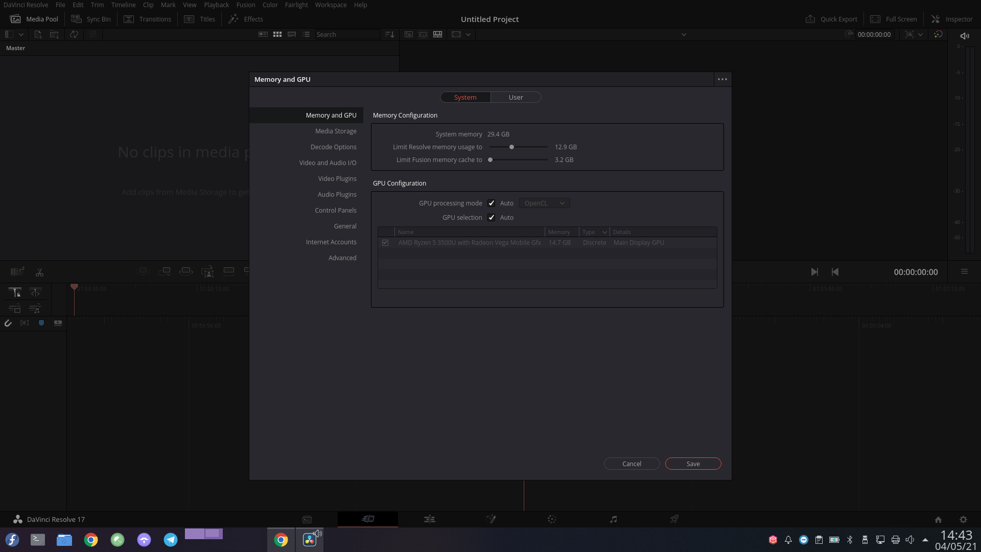Switch to the User preferences tab
981x552 pixels.
click(x=516, y=97)
